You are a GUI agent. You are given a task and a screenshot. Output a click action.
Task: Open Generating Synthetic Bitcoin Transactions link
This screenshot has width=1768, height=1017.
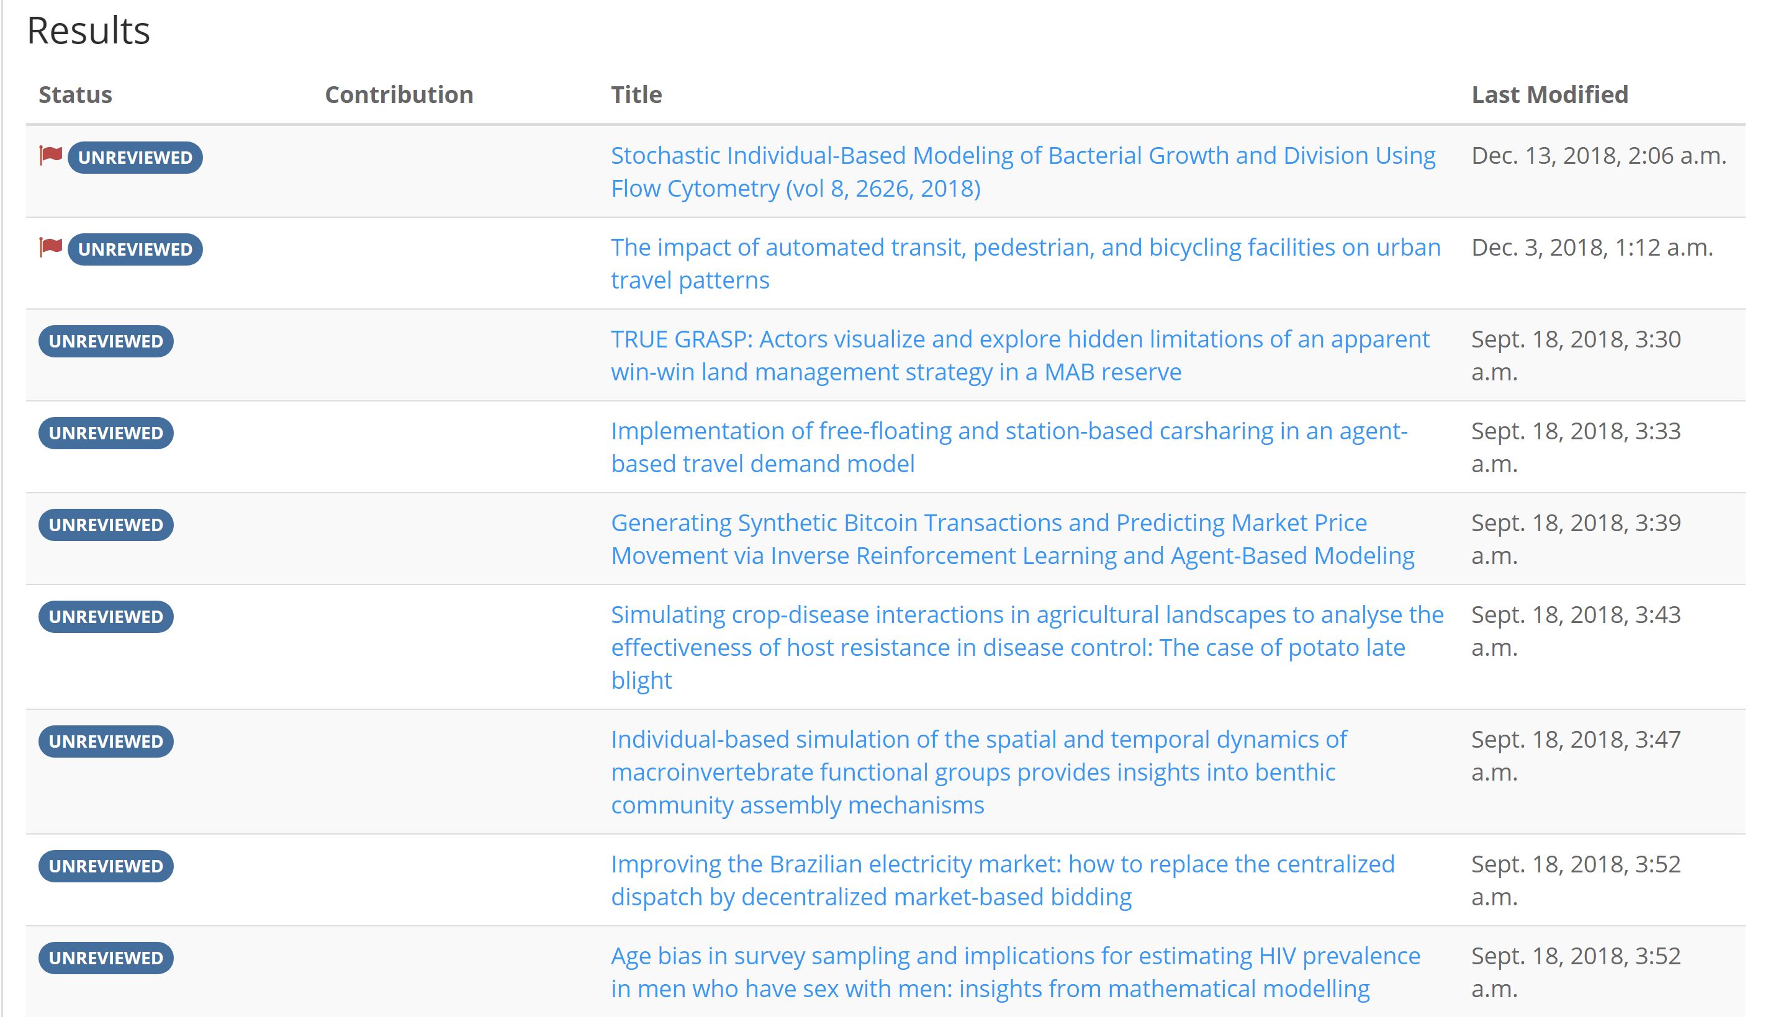[1013, 539]
